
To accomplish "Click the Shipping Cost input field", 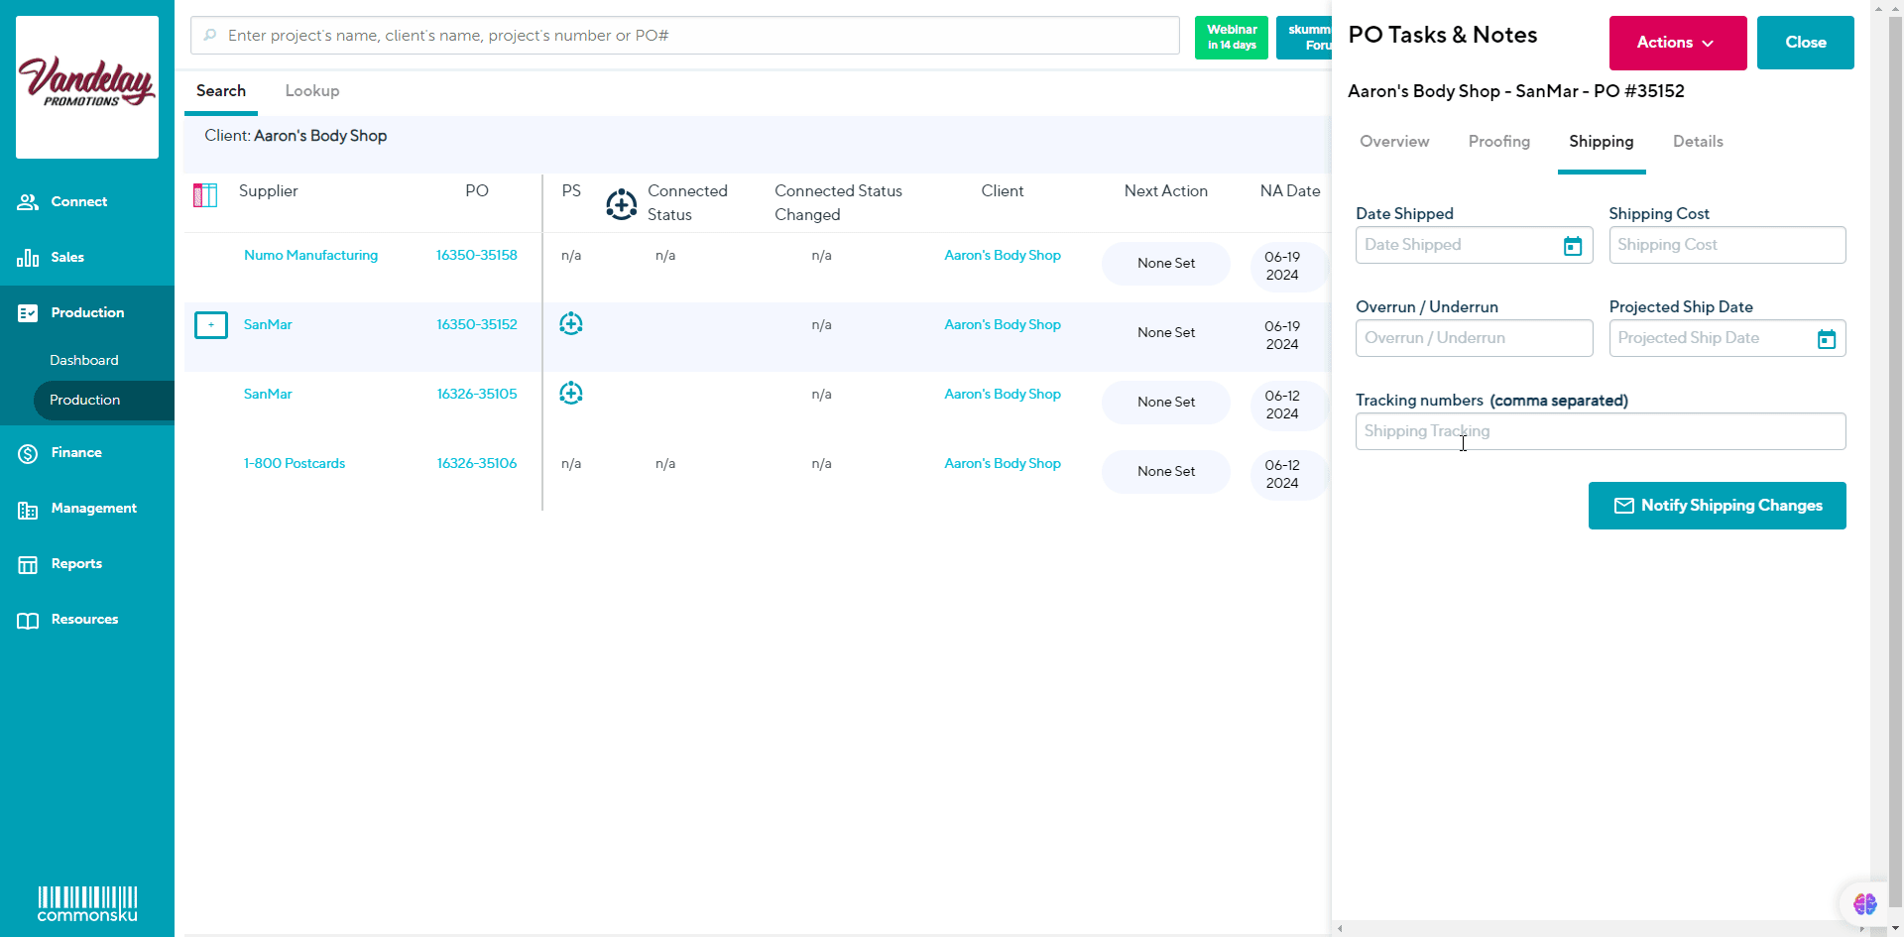I will click(1726, 245).
